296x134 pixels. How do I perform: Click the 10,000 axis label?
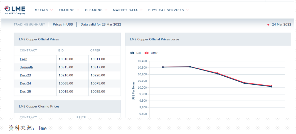point(142,87)
